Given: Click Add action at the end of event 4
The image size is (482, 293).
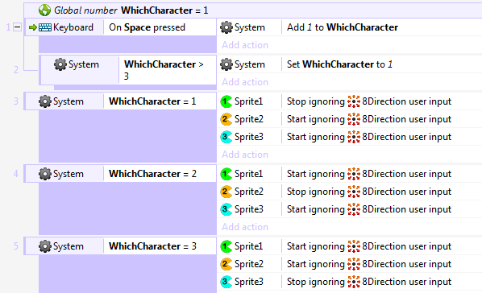Looking at the screenshot, I should (245, 227).
